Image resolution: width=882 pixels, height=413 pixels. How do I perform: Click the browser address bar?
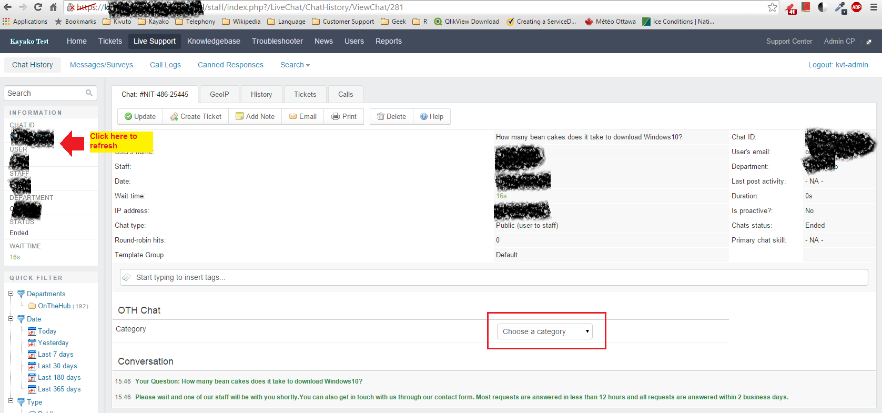421,7
